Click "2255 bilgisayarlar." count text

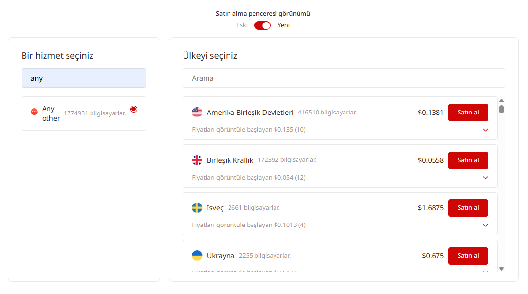(265, 256)
